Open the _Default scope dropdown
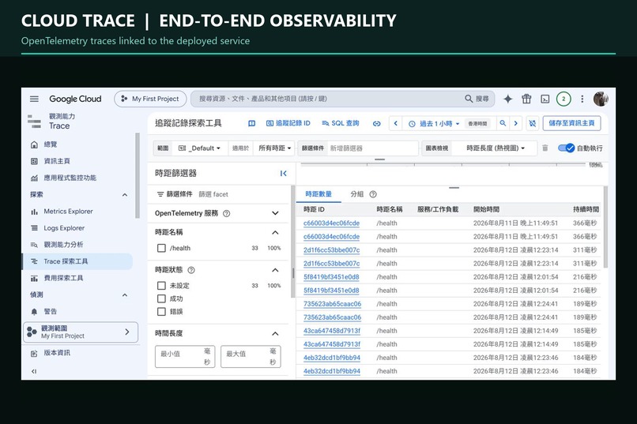 [x=200, y=148]
